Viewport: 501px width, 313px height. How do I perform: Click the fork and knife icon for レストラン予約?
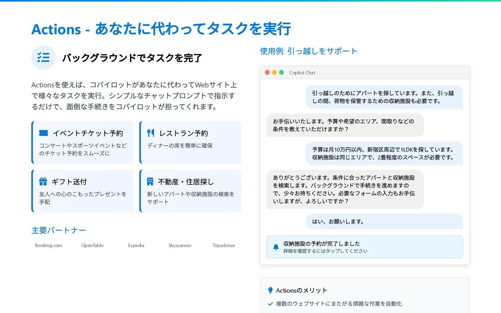151,133
